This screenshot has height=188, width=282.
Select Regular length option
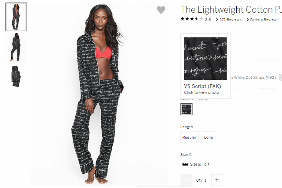point(189,137)
